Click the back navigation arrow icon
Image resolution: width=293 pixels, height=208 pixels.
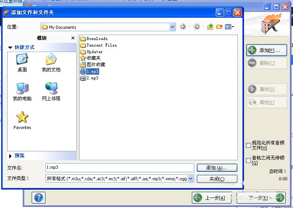click(183, 27)
